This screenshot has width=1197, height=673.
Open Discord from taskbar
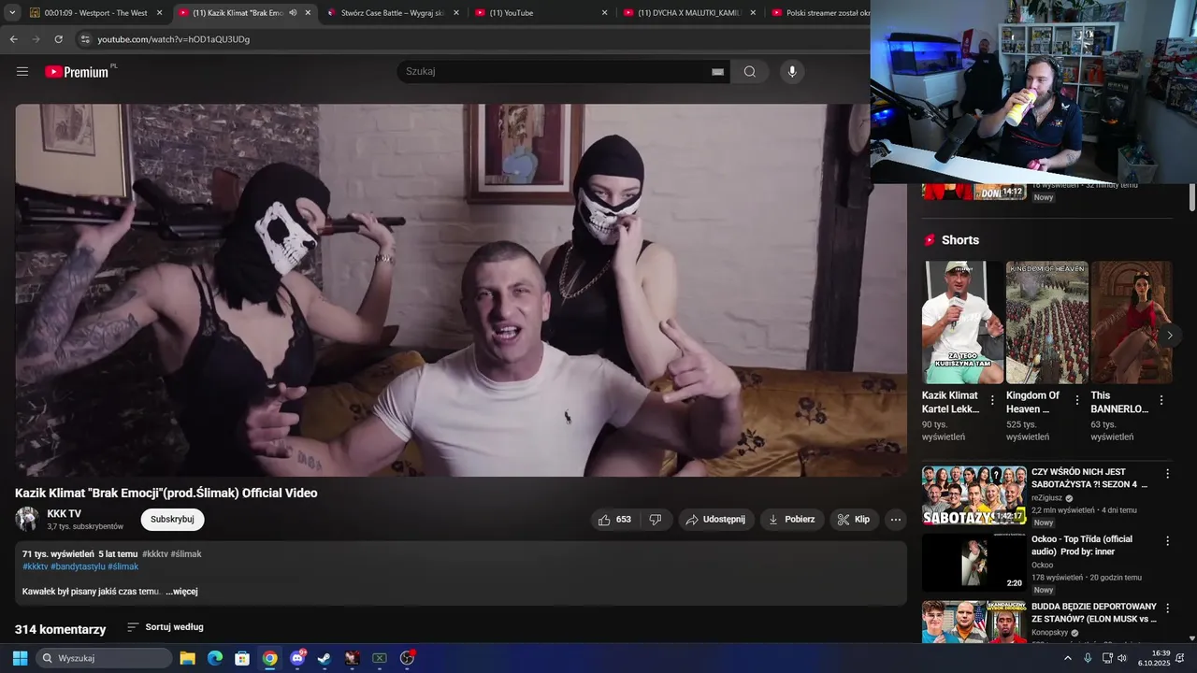click(x=297, y=658)
